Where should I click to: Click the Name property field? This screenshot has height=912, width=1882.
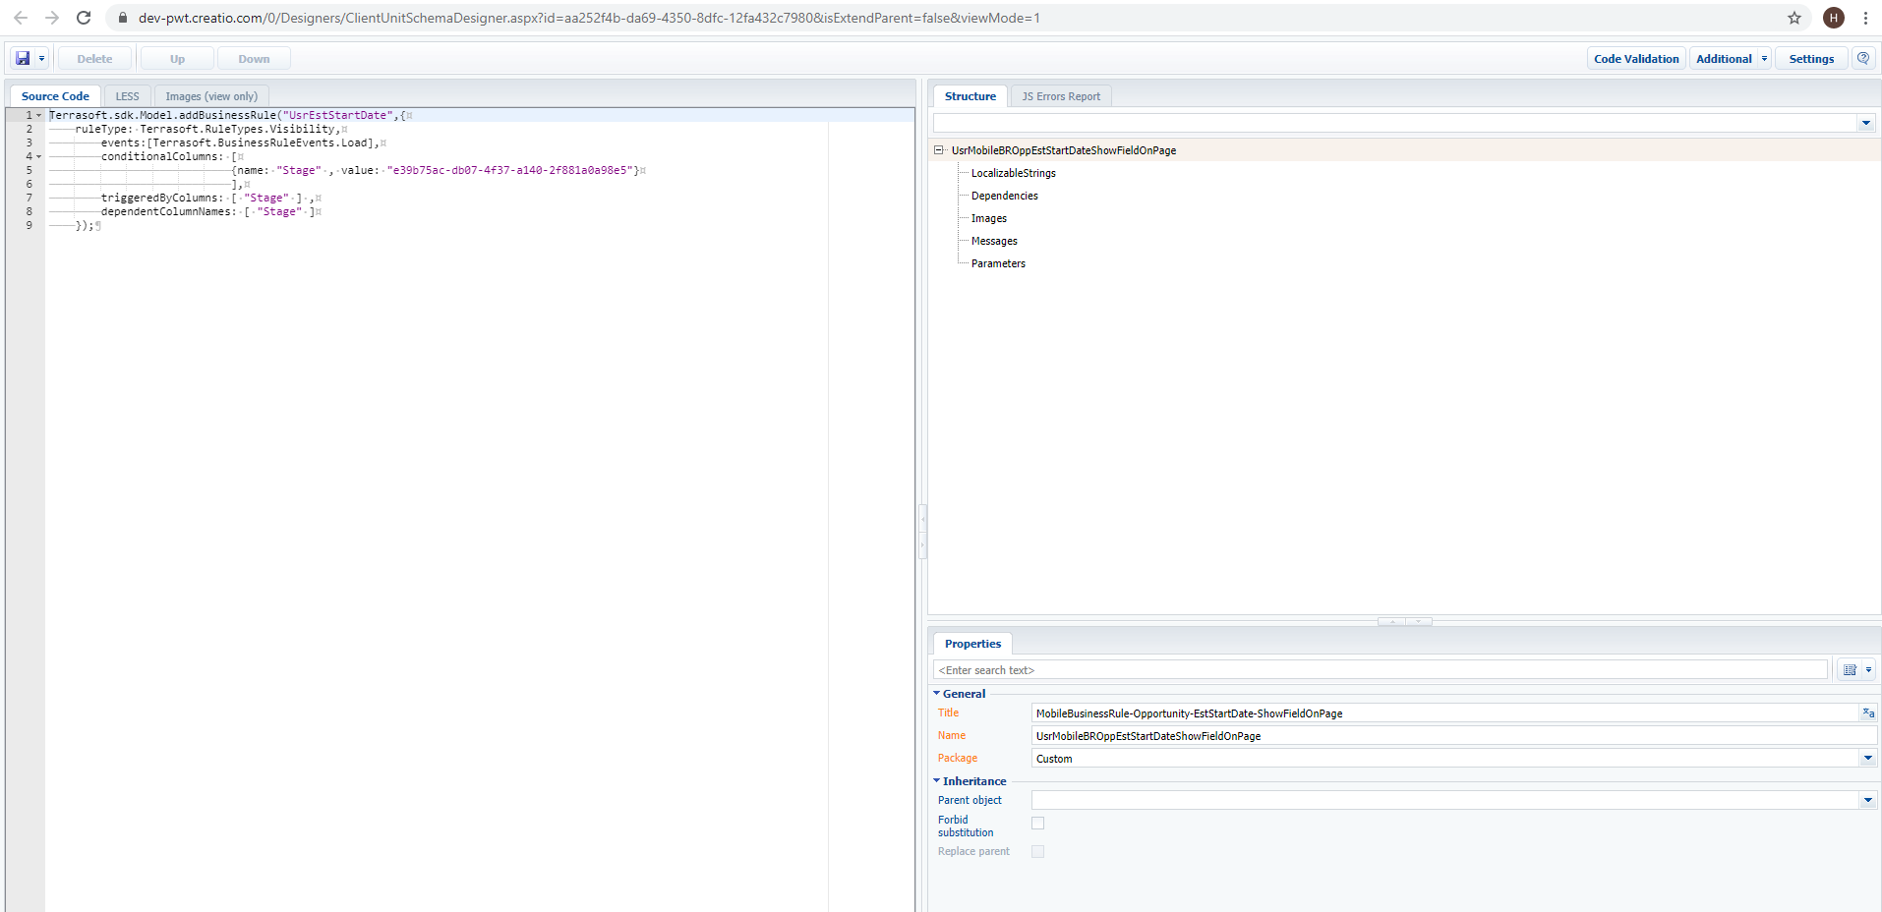(1454, 736)
